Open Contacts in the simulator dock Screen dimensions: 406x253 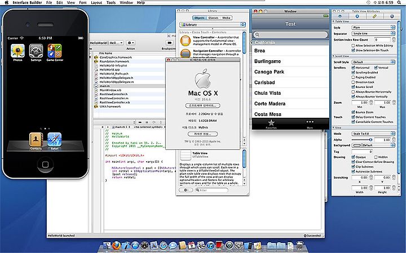click(36, 140)
